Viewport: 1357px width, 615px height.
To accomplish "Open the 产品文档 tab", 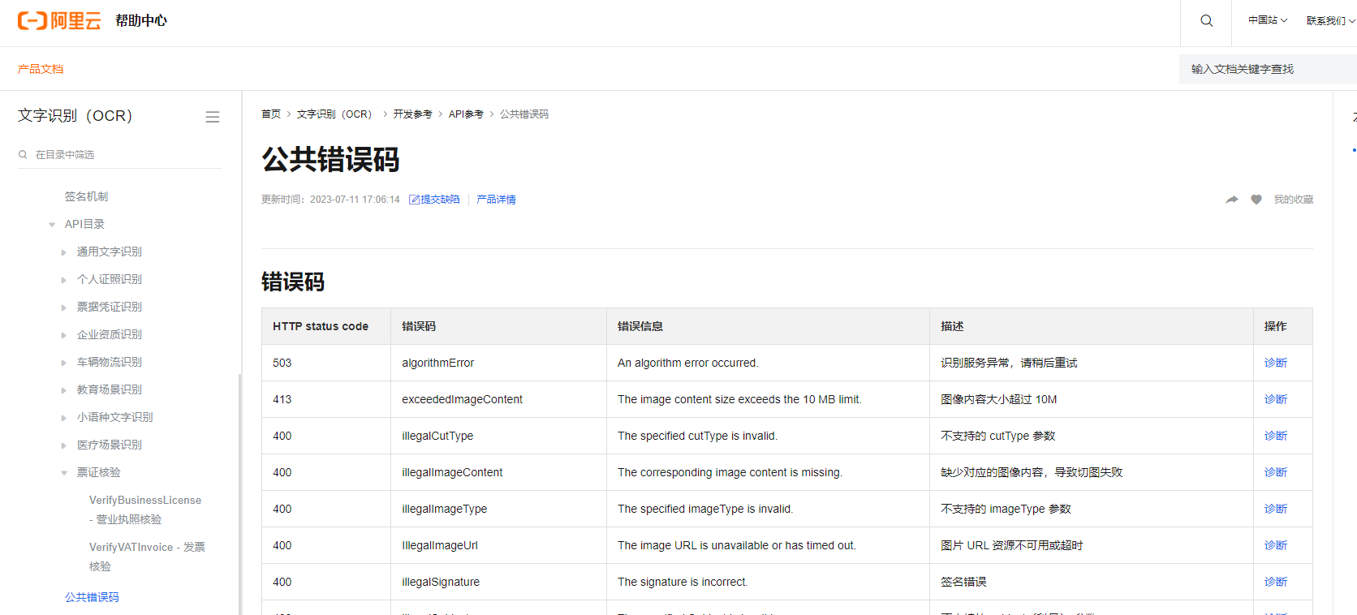I will (x=41, y=69).
